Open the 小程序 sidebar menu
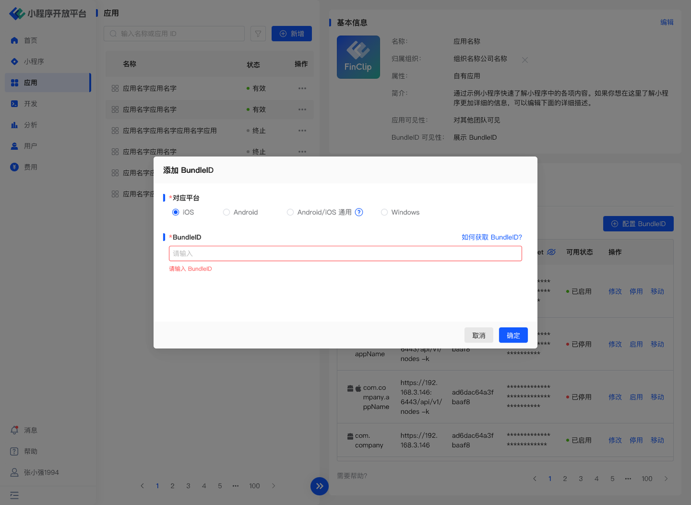This screenshot has height=505, width=691. pos(33,62)
